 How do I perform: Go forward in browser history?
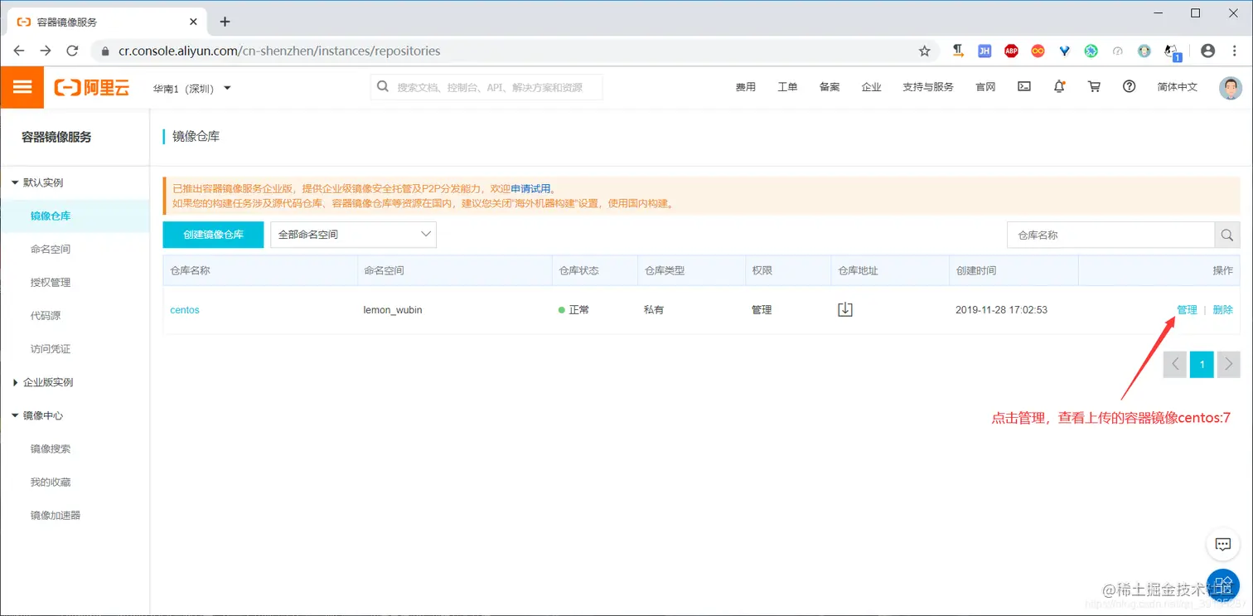coord(46,51)
